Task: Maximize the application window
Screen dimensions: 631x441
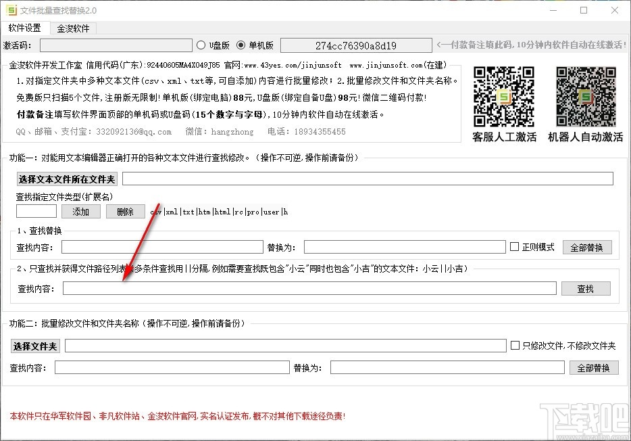Action: 584,10
